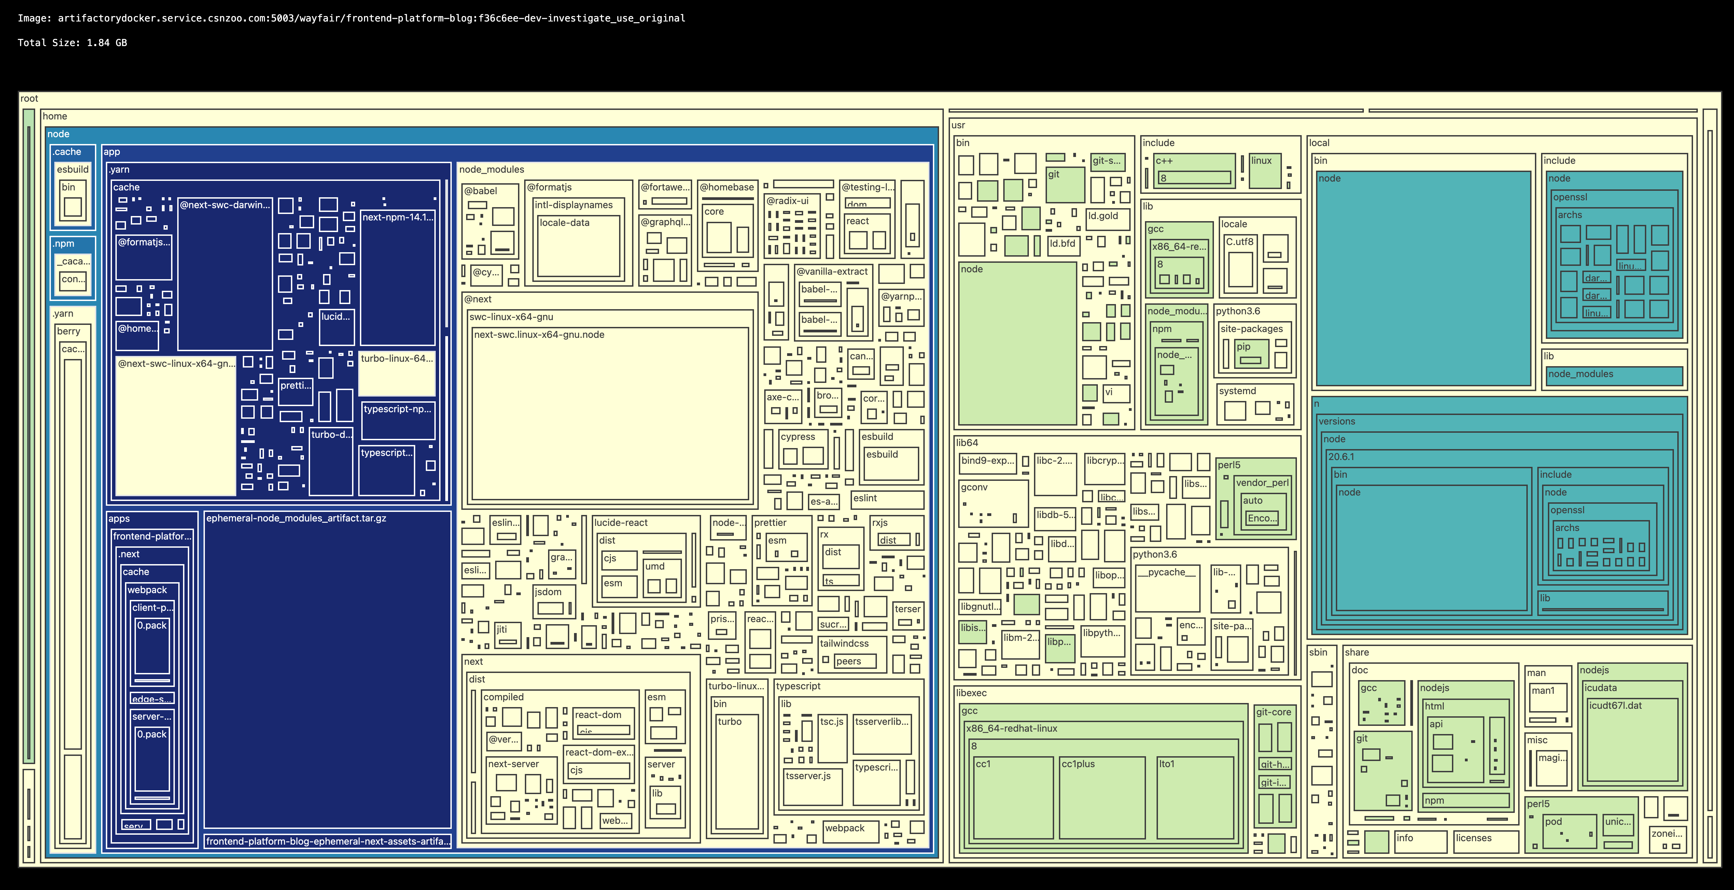Click the x86_64-redhat-linux label in libexec
Image resolution: width=1734 pixels, height=890 pixels.
[1012, 729]
